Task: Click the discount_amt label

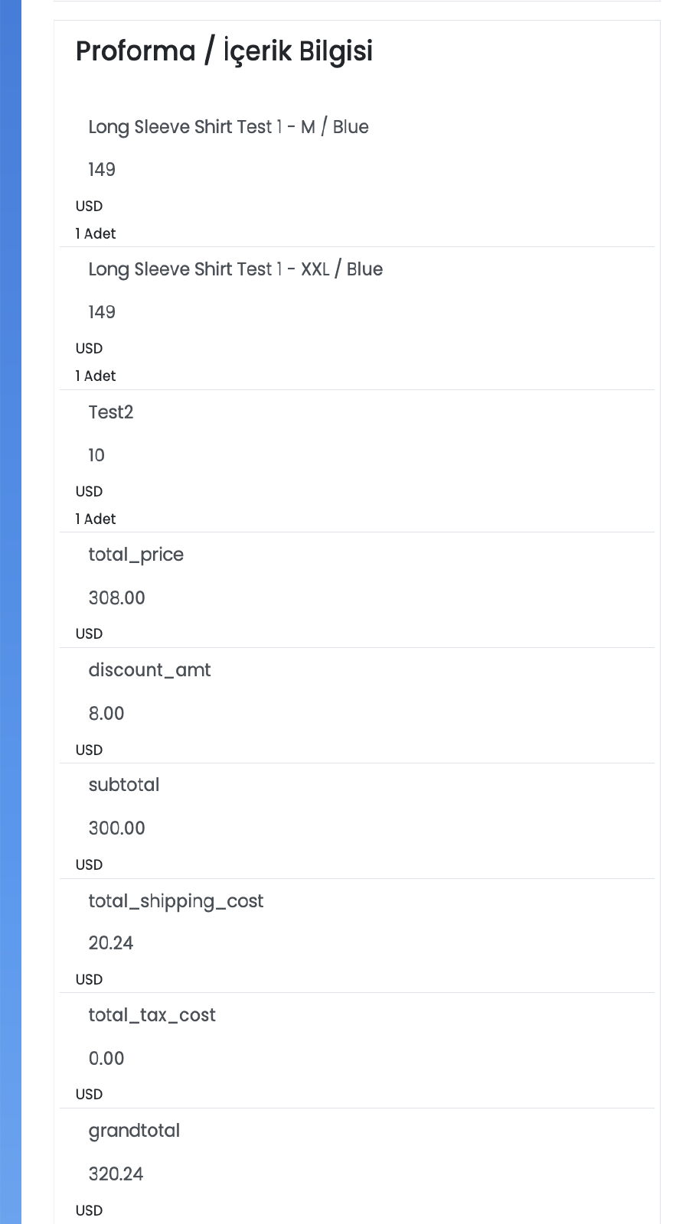Action: (149, 670)
